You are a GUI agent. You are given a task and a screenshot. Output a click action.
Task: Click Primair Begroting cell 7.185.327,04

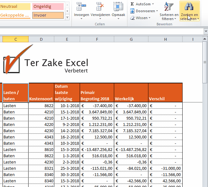97,131
